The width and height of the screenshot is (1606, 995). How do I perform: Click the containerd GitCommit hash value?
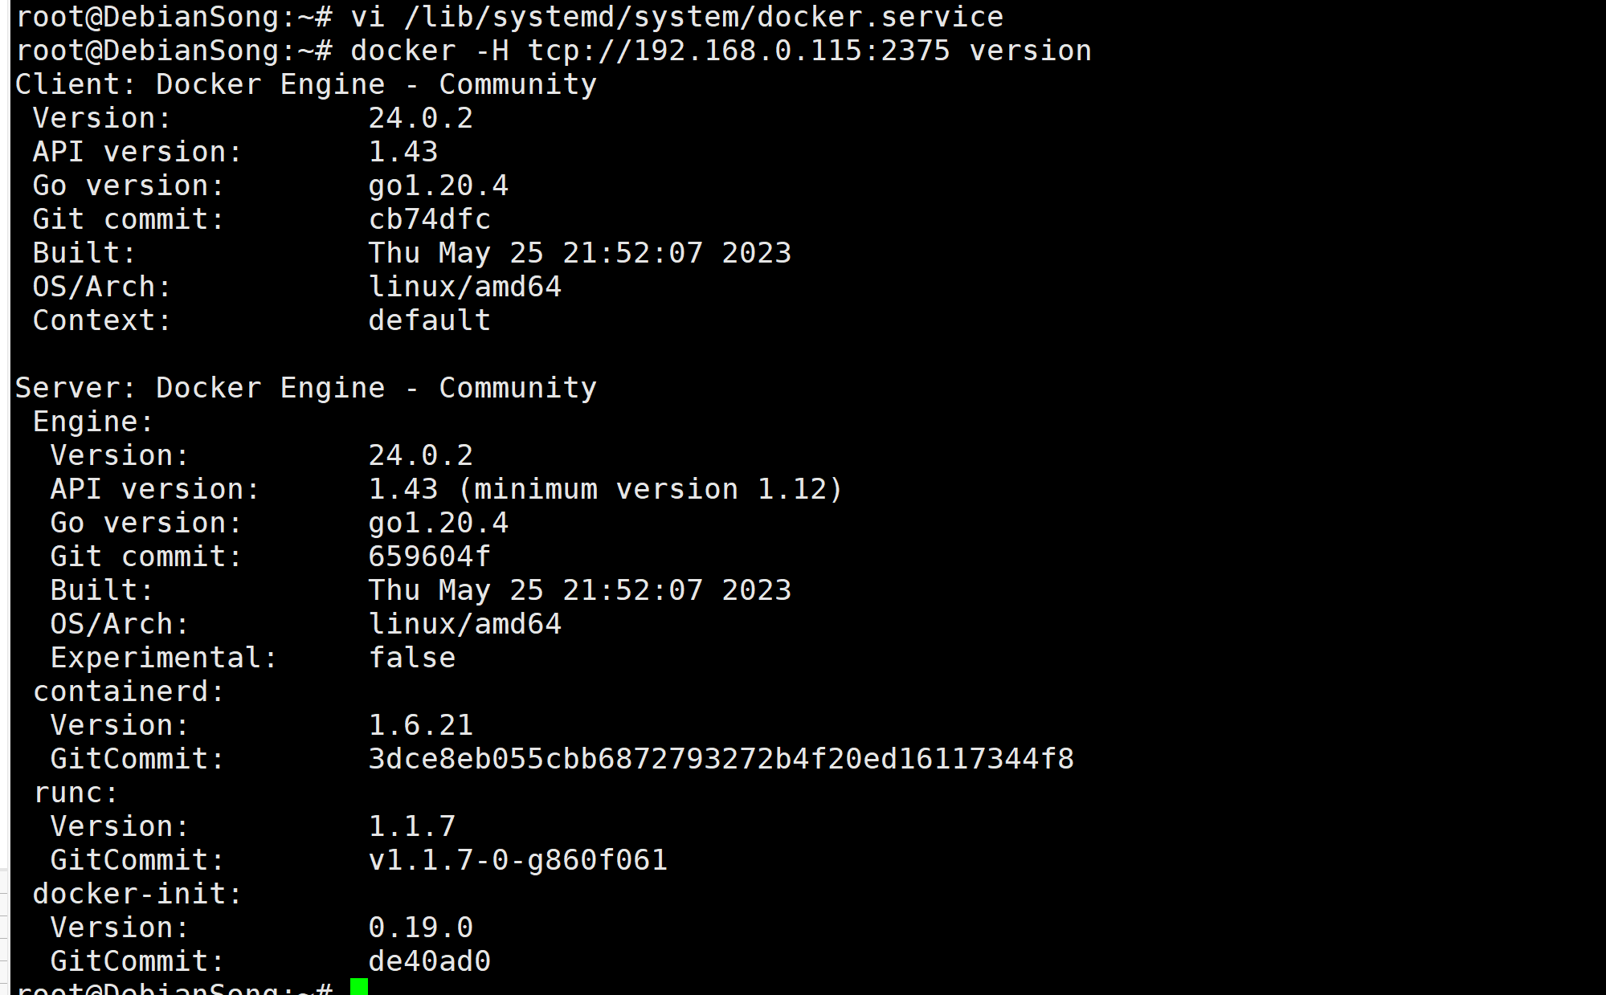[x=721, y=759]
